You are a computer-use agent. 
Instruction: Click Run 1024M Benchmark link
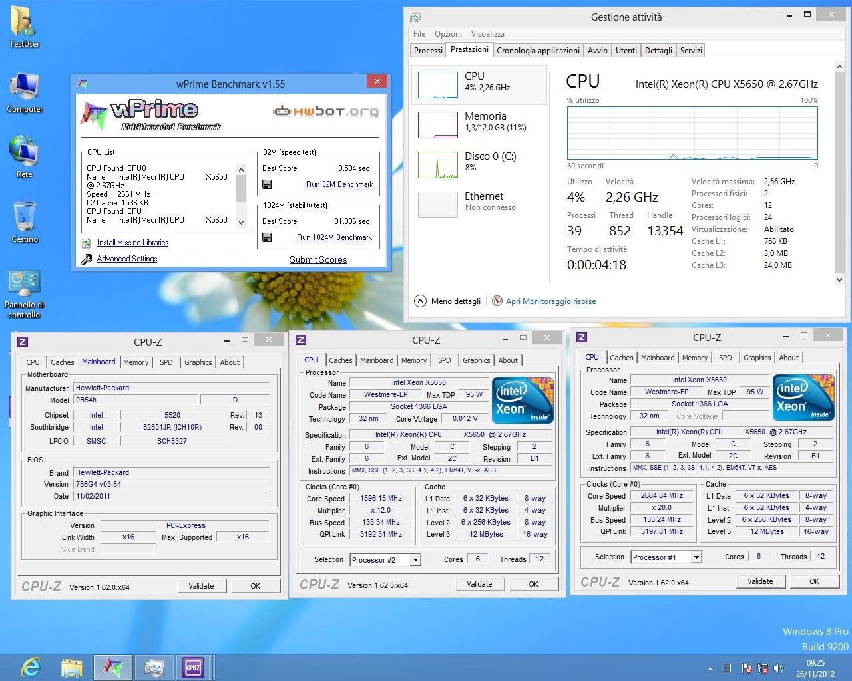(334, 237)
